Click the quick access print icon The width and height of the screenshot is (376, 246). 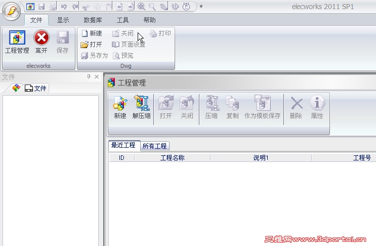click(53, 7)
